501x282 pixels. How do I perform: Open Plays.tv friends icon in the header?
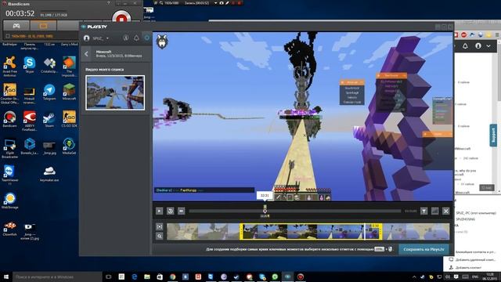(x=126, y=38)
